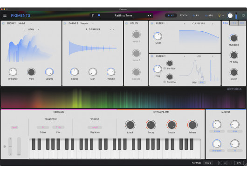Open the preset browser library icon
Image resolution: width=247 pixels, height=173 pixels.
click(x=93, y=15)
